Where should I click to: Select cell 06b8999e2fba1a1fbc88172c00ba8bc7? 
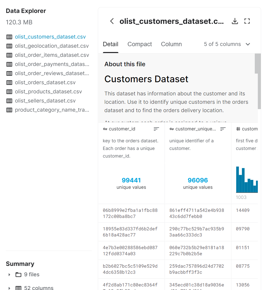tap(130, 213)
